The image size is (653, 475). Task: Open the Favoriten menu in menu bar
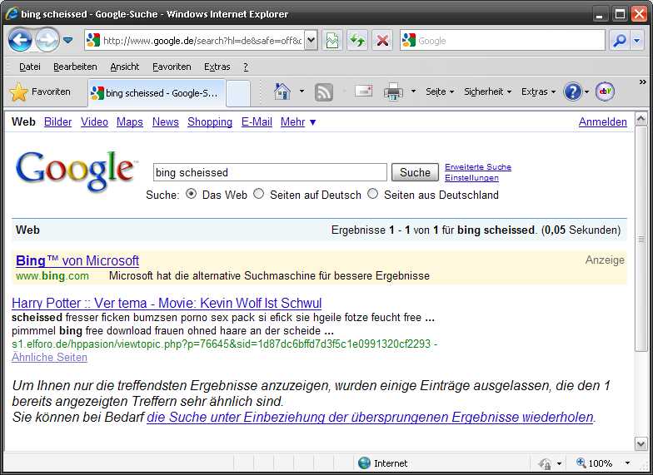172,67
